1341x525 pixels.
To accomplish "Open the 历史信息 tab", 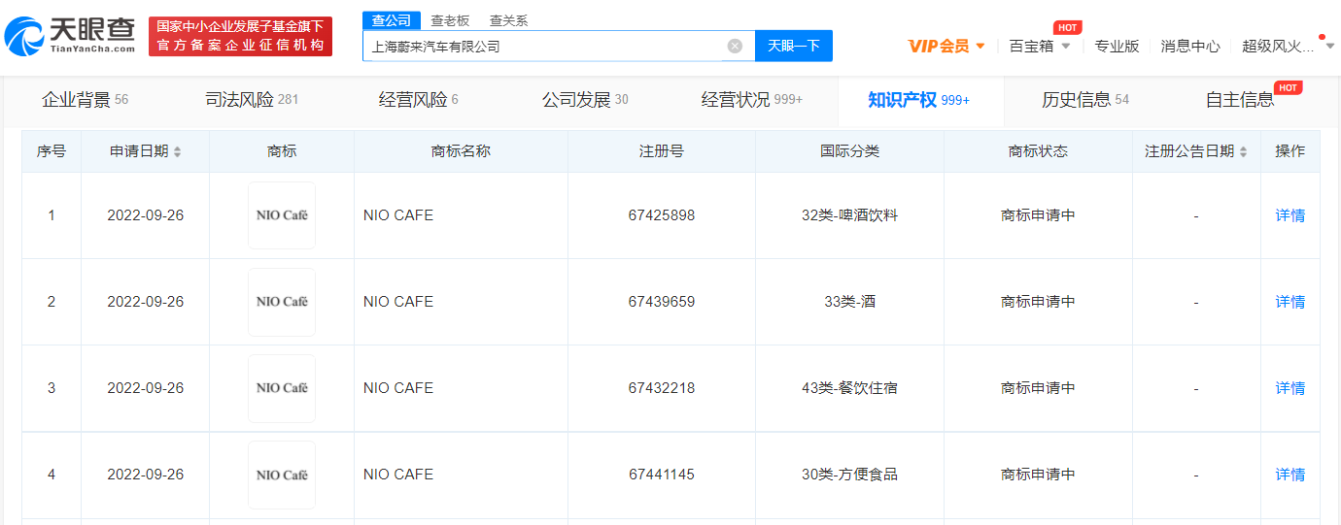I will 1085,100.
